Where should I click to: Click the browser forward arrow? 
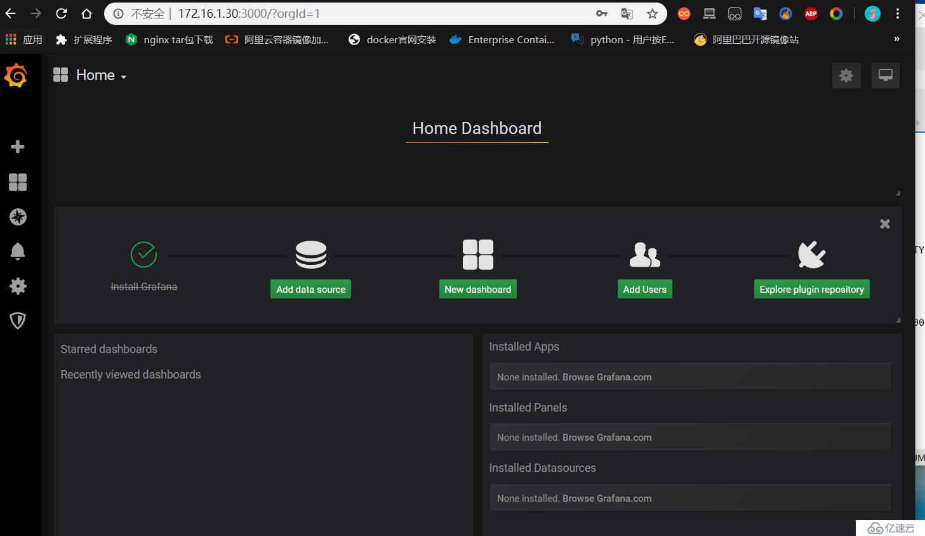tap(36, 13)
